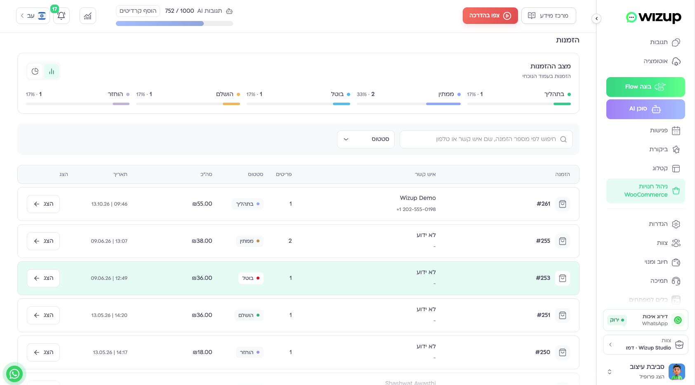
Task: Click the shopping bag icon of order #251
Action: (563, 315)
